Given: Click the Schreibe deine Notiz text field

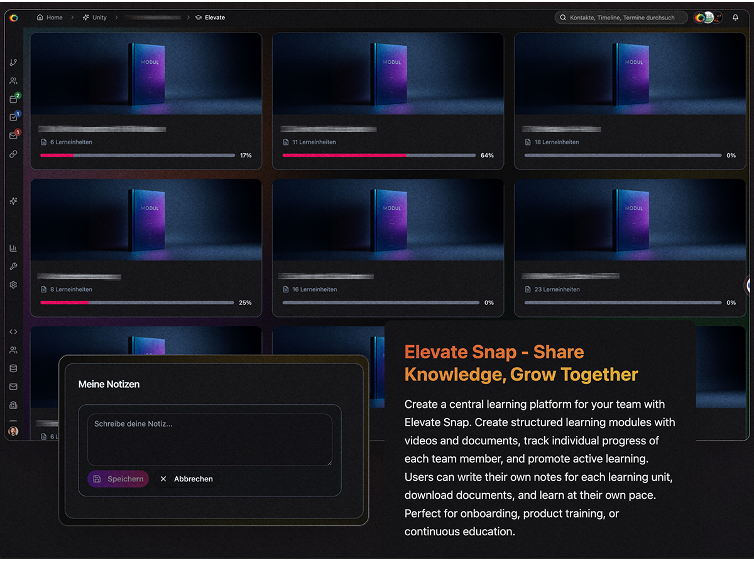Looking at the screenshot, I should click(x=210, y=439).
